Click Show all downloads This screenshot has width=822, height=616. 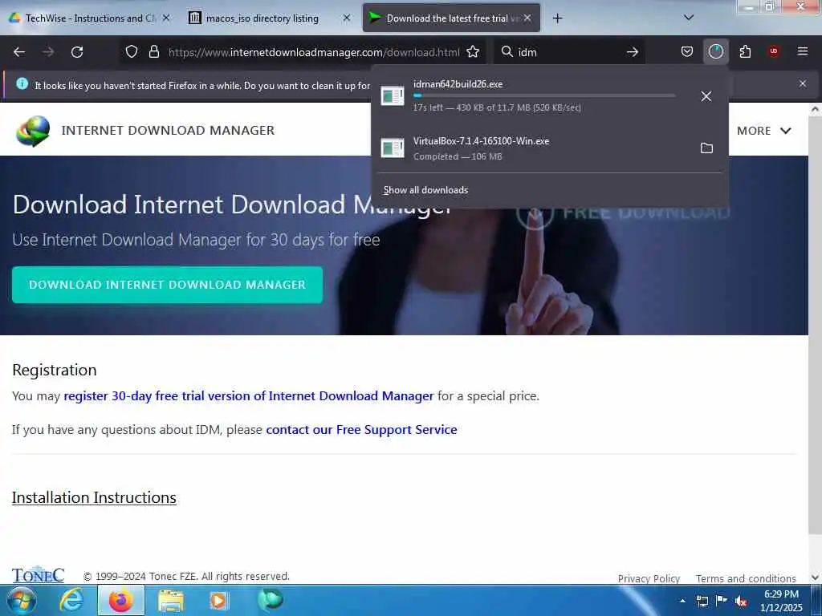pos(425,190)
